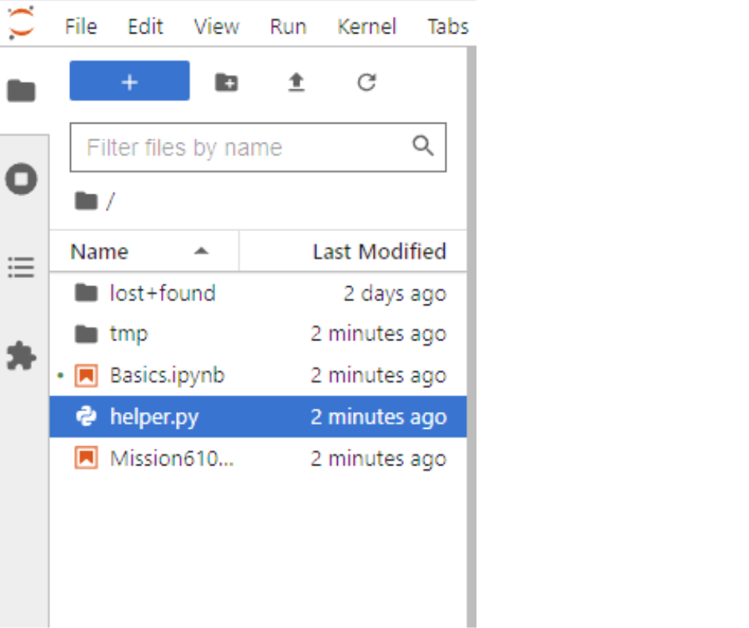Click the JupyterLab logo icon
The image size is (749, 628).
pos(22,22)
